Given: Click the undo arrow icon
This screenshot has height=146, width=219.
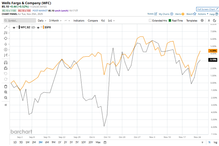Looking at the screenshot, I should pyautogui.click(x=6, y=74).
